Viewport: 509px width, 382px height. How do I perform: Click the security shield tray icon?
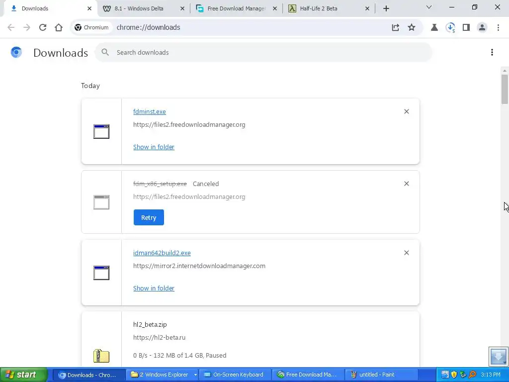click(x=454, y=375)
